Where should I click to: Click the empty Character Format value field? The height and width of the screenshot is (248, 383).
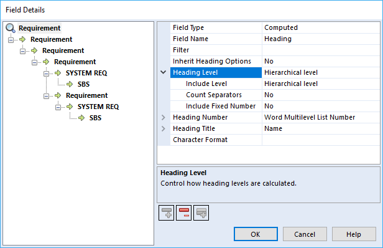321,140
